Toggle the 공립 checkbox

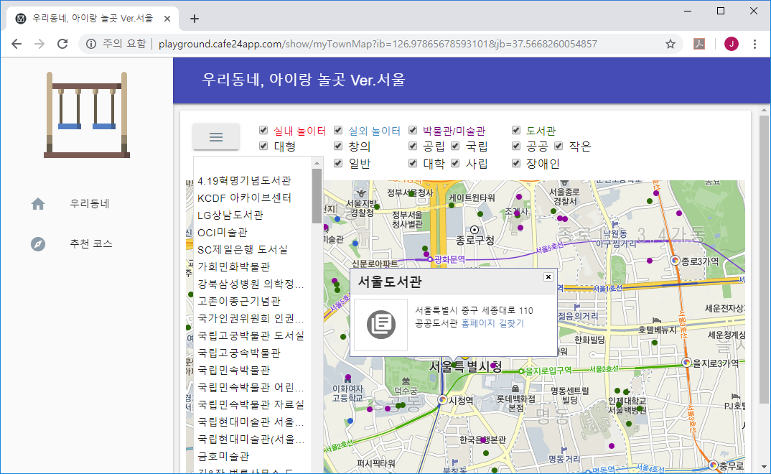tap(413, 146)
